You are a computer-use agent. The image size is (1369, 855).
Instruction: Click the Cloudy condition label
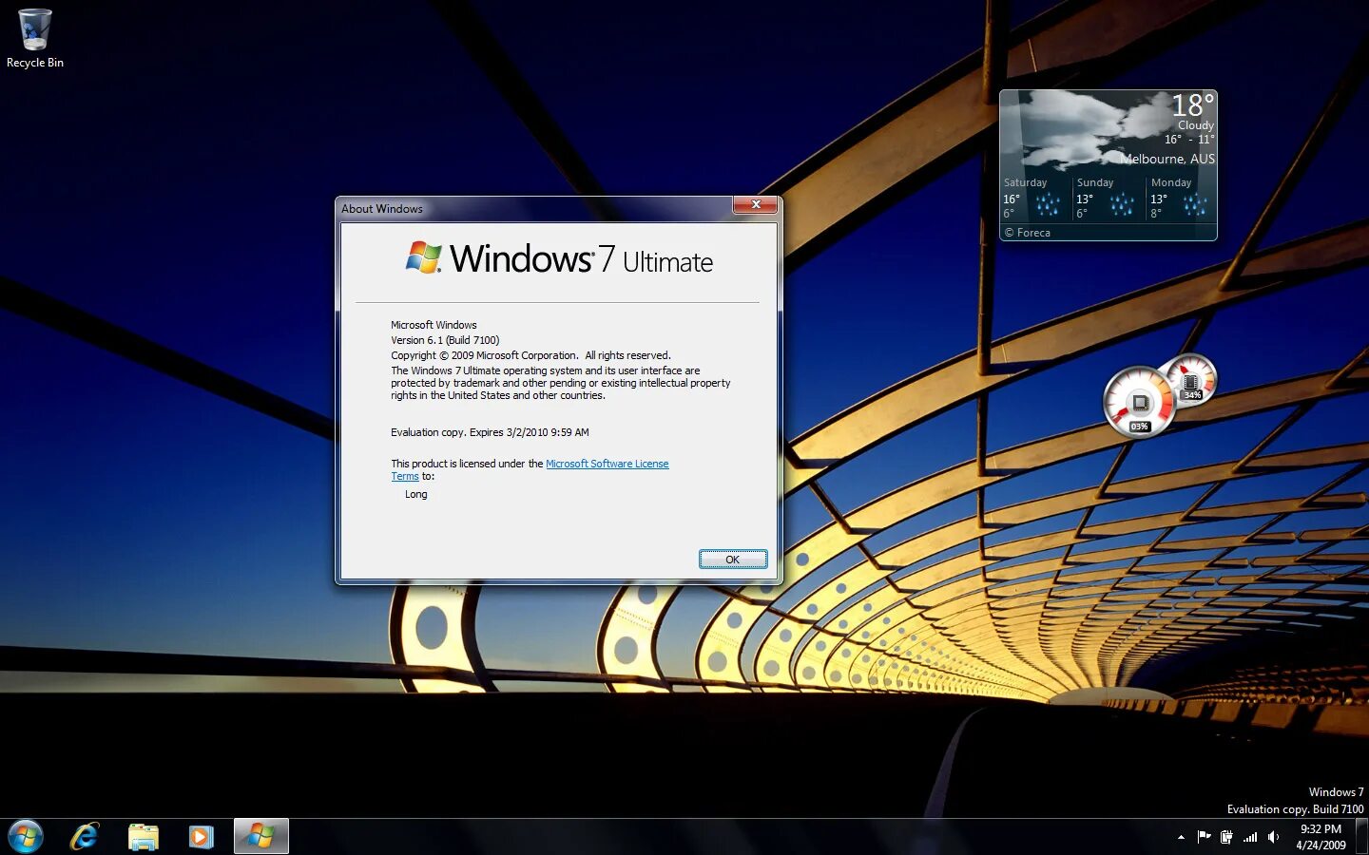pos(1196,125)
